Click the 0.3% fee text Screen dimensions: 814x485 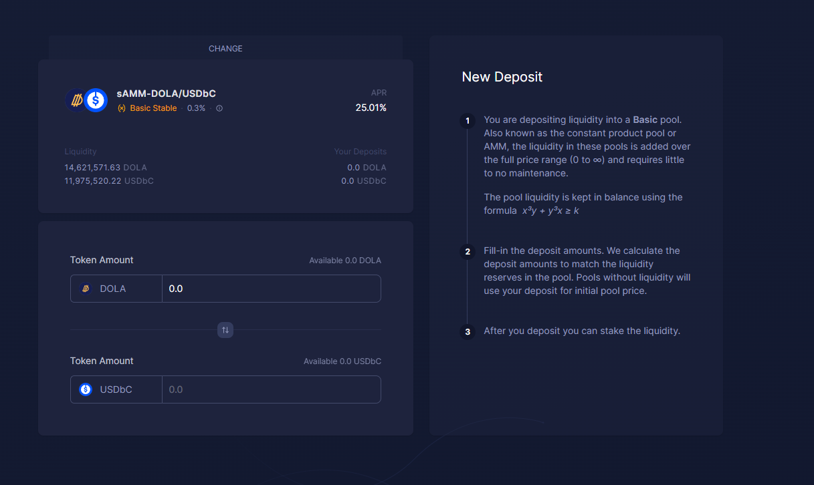196,108
